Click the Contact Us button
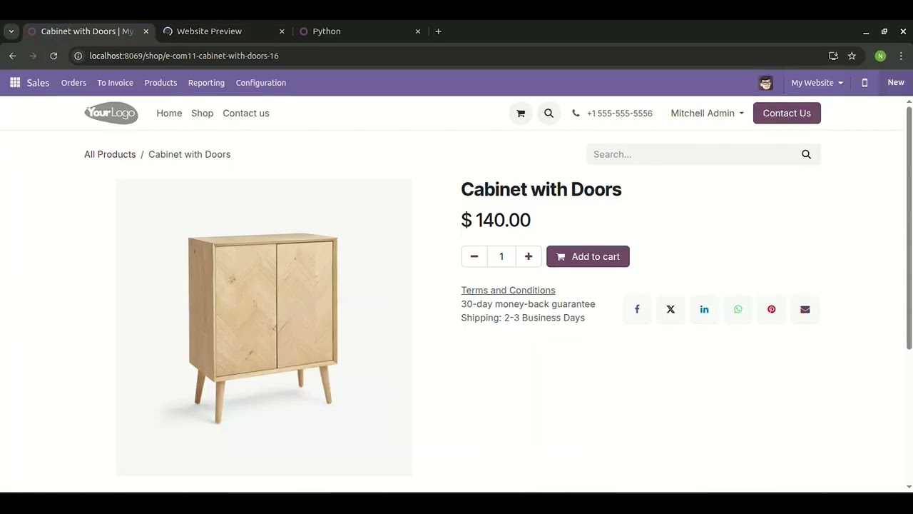This screenshot has width=913, height=514. tap(787, 114)
